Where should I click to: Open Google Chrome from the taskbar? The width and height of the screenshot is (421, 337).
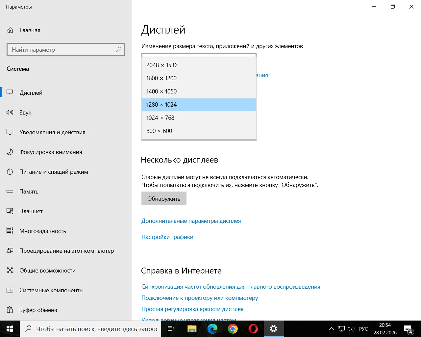tap(233, 329)
